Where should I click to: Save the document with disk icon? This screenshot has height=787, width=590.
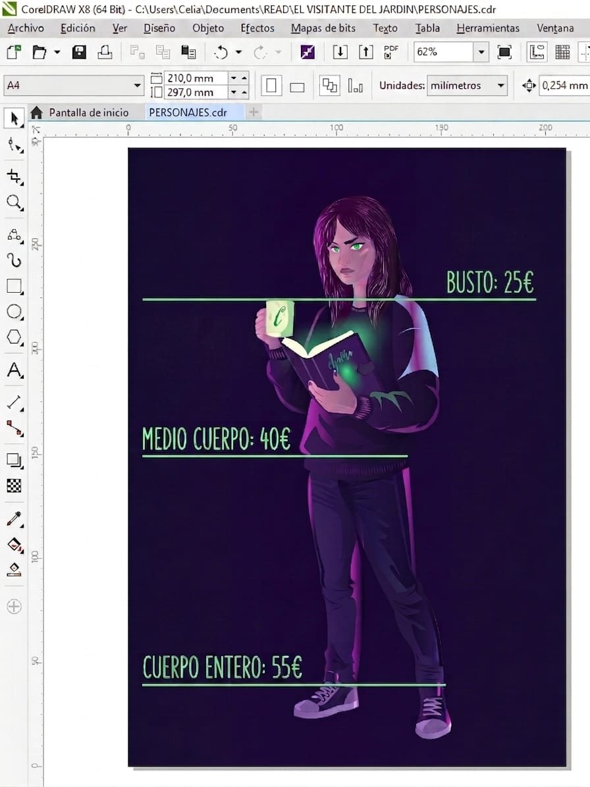click(x=79, y=52)
